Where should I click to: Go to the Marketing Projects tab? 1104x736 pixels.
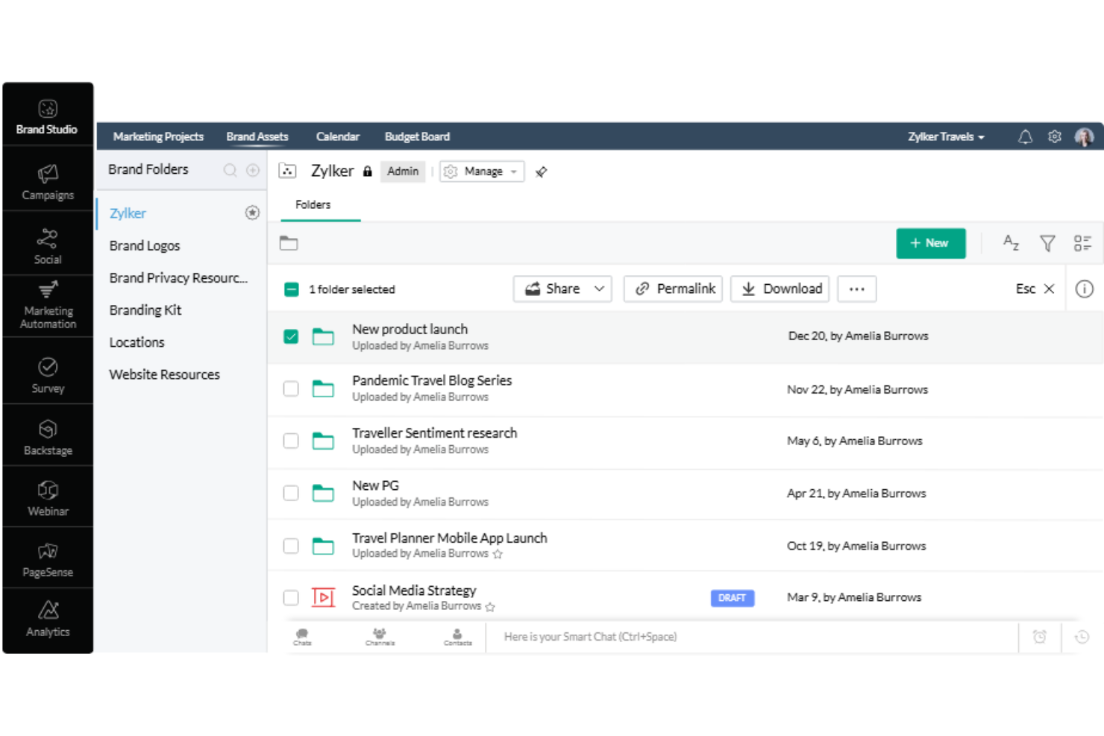point(158,136)
